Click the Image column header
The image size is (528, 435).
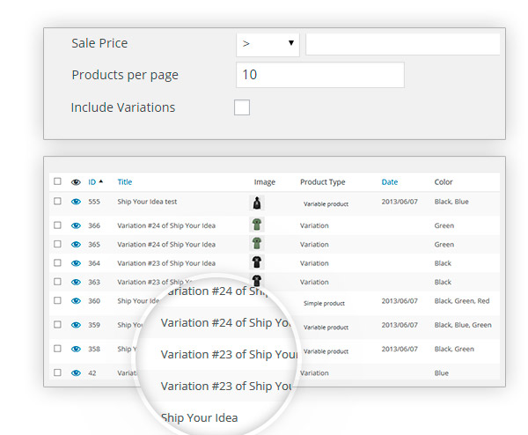(264, 182)
